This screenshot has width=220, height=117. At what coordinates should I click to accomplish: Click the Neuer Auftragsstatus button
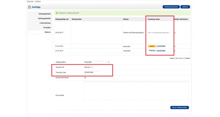(x=179, y=107)
